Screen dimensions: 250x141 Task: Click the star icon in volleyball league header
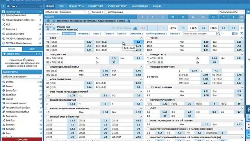[54, 21]
